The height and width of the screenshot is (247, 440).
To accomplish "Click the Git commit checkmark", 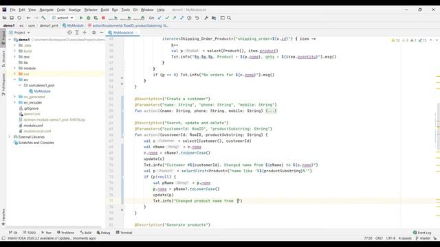I will 167,18.
